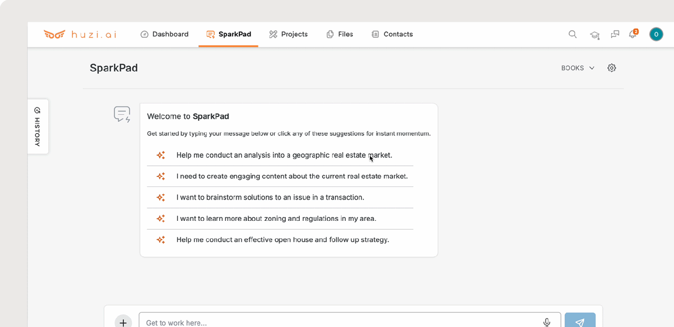Open the Contacts tab
This screenshot has width=674, height=327.
[392, 34]
